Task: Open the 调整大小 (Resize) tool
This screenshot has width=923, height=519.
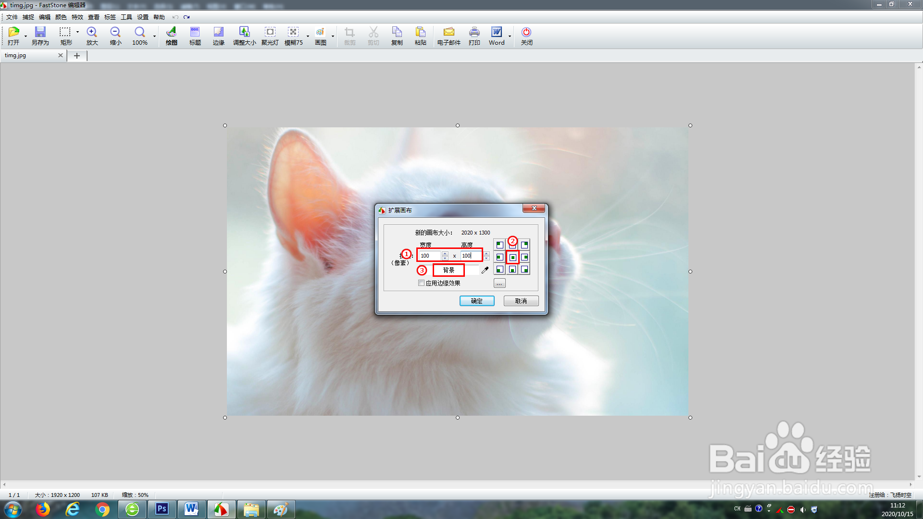Action: coord(244,36)
